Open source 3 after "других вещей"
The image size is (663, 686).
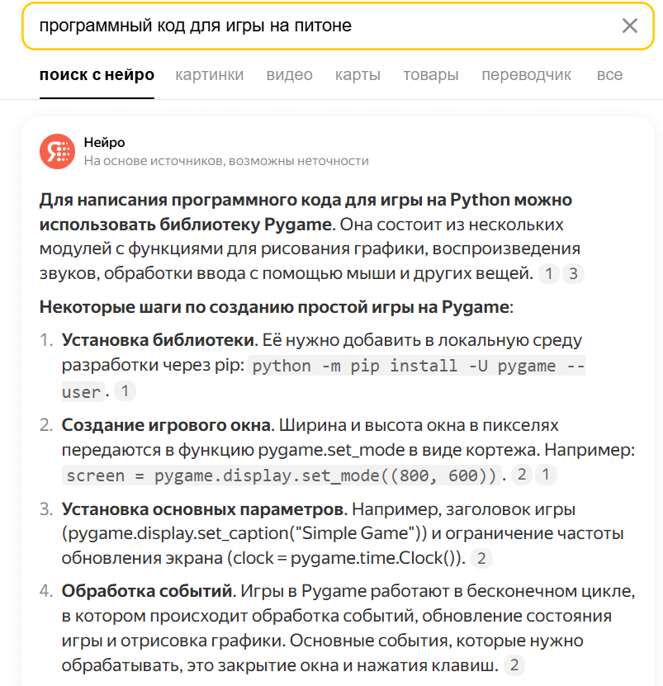point(573,275)
